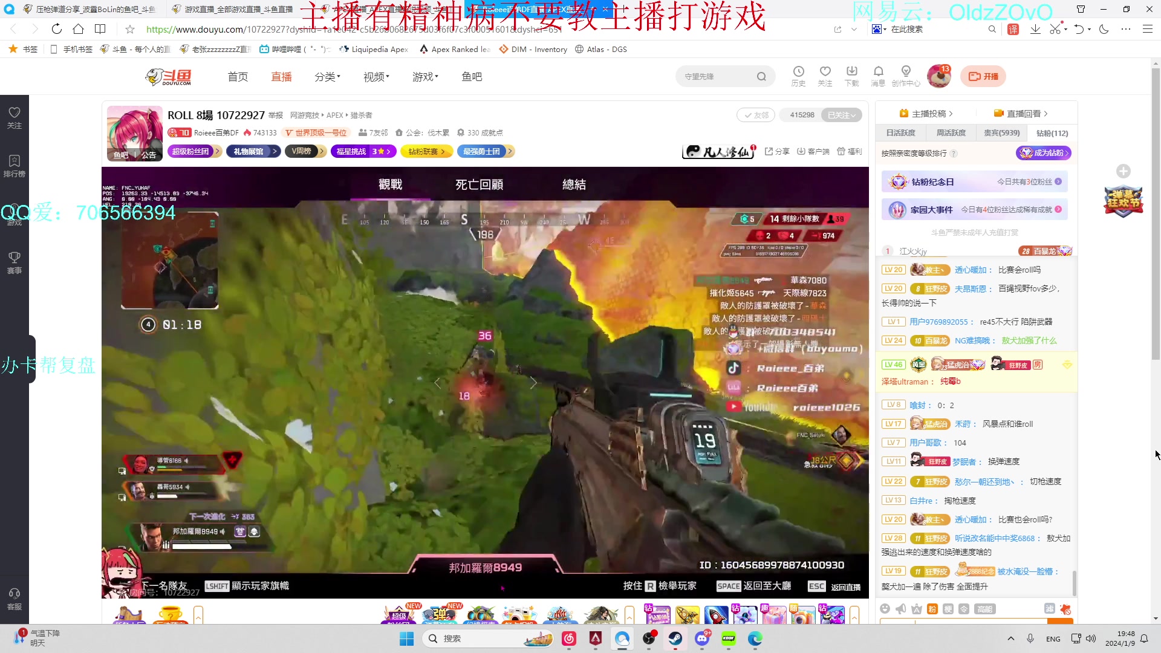Toggle the 滤 chat filter option
Screen dimensions: 1161x653
1050,609
